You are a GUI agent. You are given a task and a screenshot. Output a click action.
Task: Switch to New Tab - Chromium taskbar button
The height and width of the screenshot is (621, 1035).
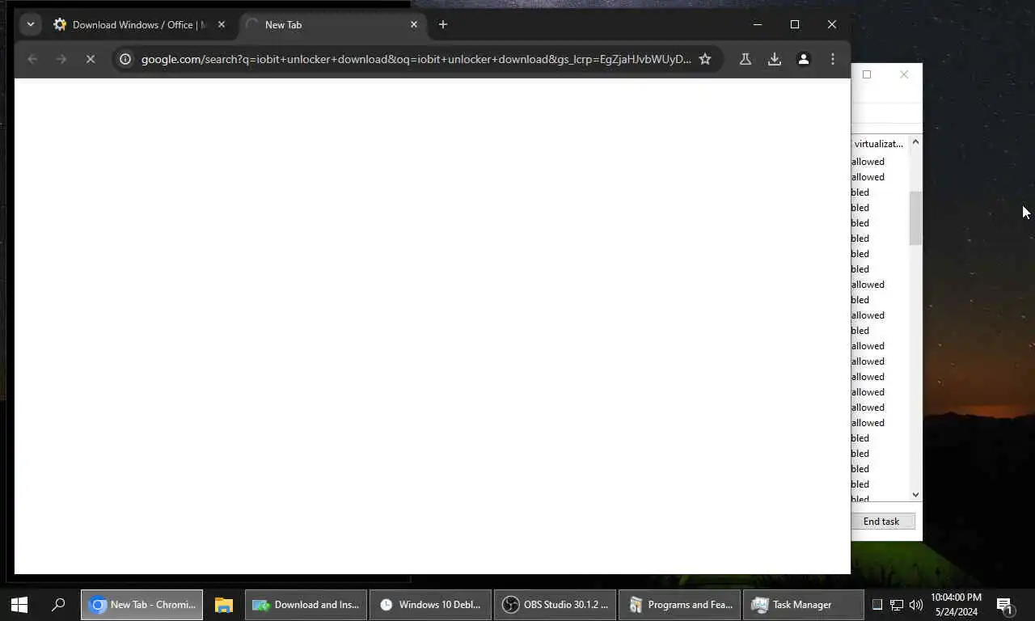point(142,605)
